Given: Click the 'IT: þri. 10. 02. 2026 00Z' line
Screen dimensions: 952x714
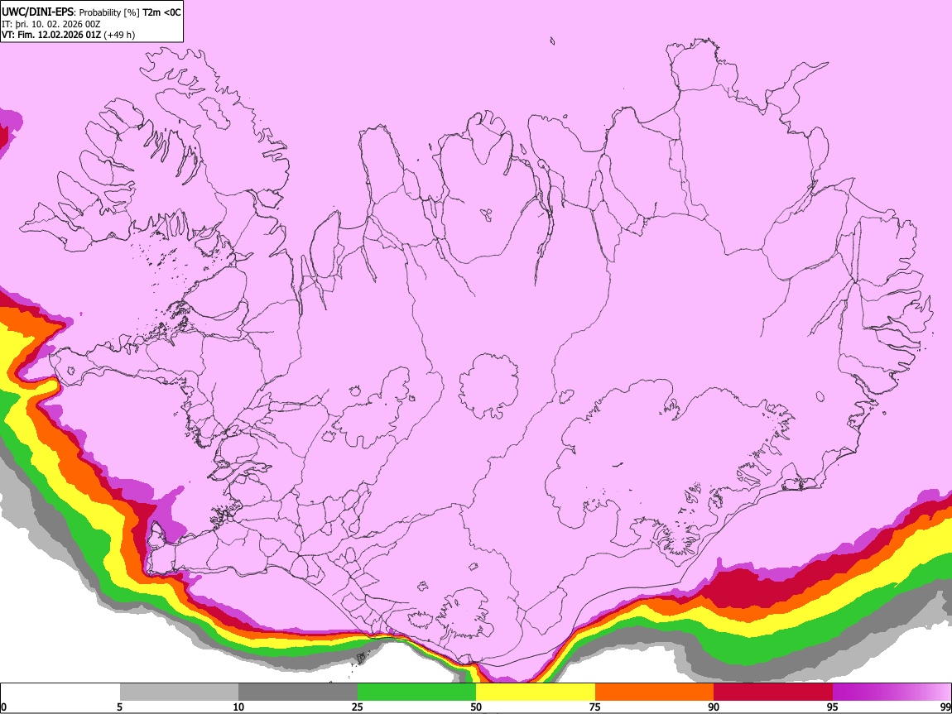Looking at the screenshot, I should coord(50,24).
